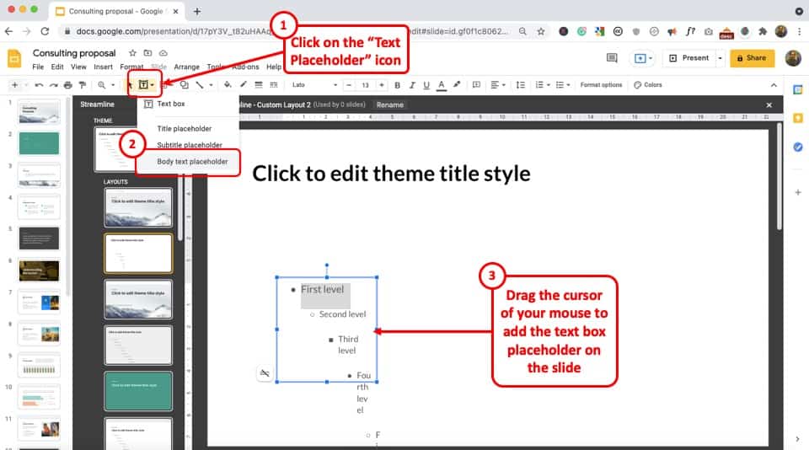Decrease font size with minus button
The width and height of the screenshot is (809, 450).
tap(349, 84)
